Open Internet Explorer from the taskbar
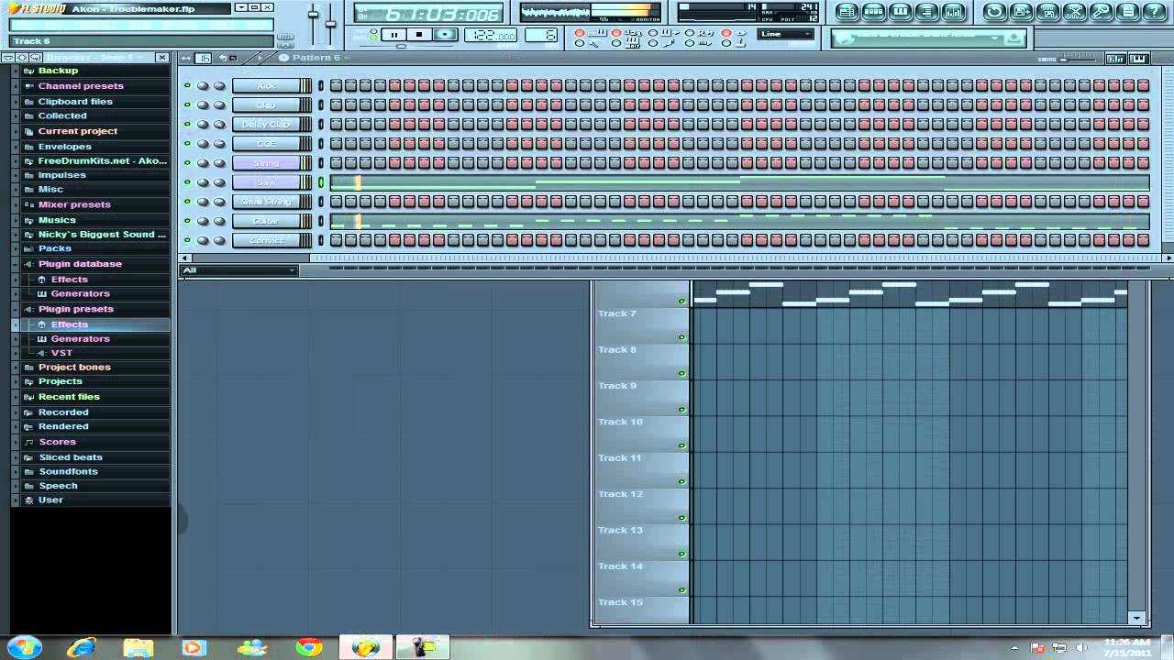The width and height of the screenshot is (1174, 660). (x=82, y=647)
